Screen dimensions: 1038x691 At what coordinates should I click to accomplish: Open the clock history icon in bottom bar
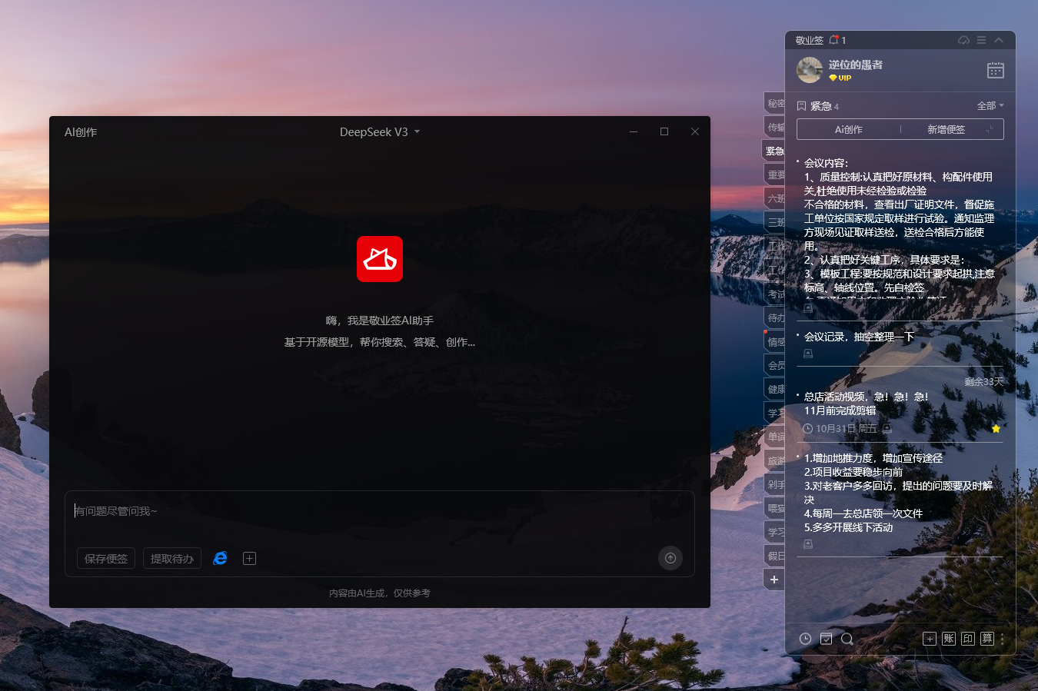coord(805,639)
